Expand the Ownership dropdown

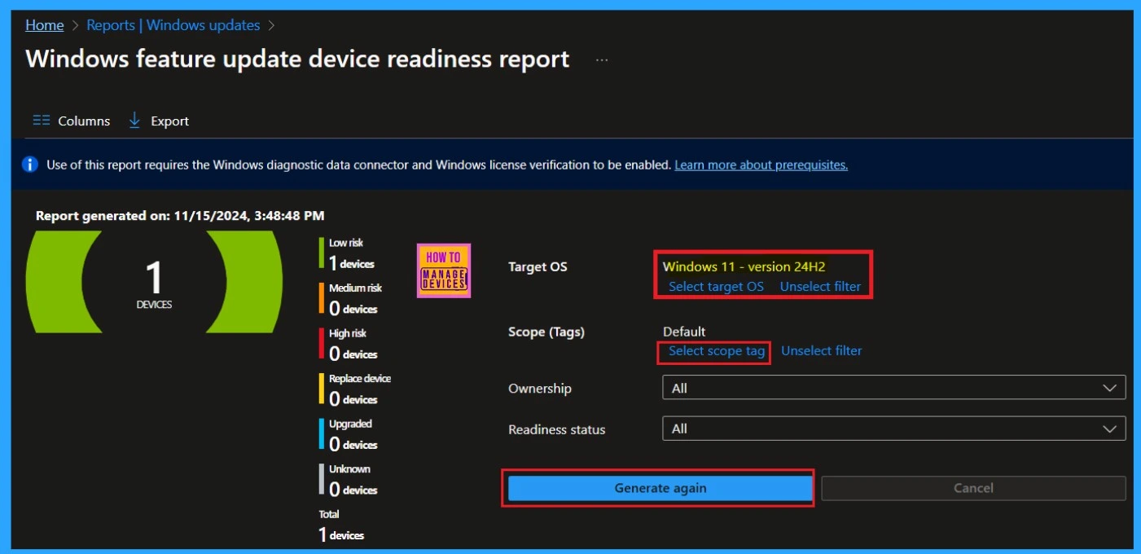894,388
